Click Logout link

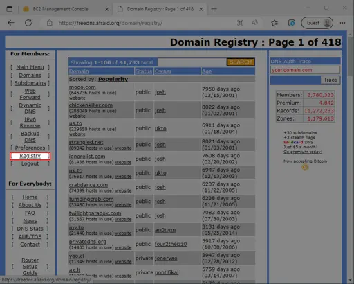[x=30, y=163]
